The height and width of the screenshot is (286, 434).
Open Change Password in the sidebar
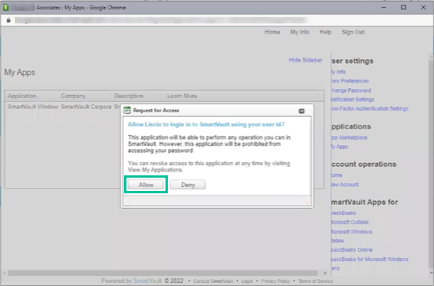(x=351, y=90)
